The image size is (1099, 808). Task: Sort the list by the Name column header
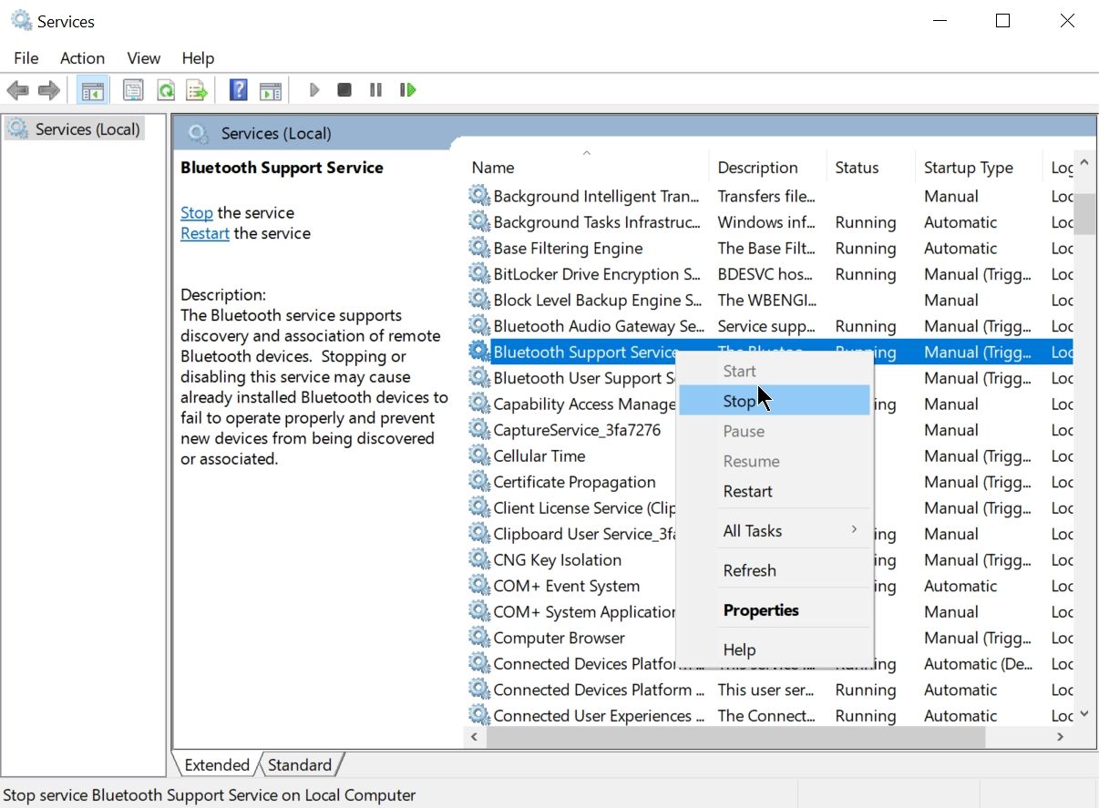pos(493,168)
